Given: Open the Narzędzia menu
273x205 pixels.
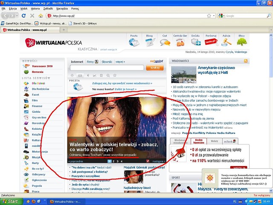Looking at the screenshot, I should coord(62,9).
